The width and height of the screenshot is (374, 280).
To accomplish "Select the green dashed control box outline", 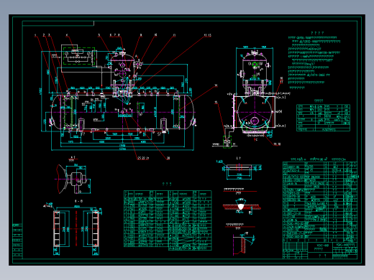I will [79, 56].
